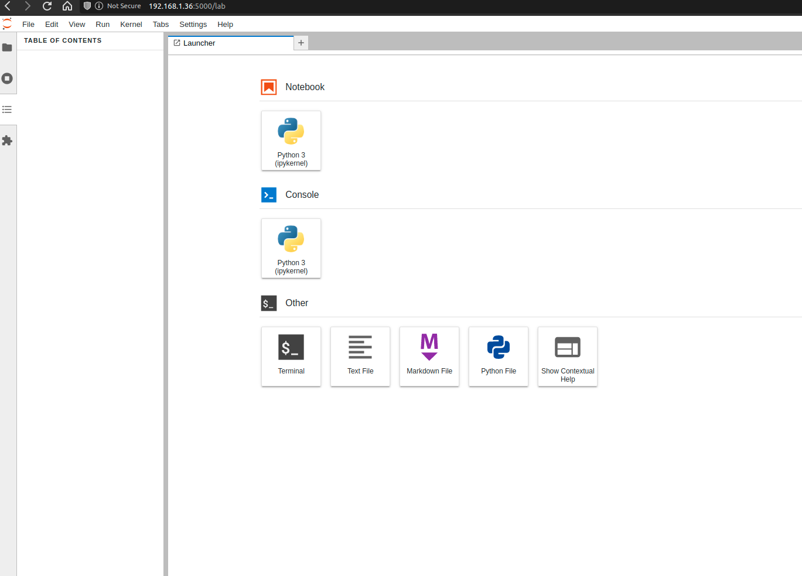Go to browser home page
Viewport: 802px width, 576px height.
[67, 6]
